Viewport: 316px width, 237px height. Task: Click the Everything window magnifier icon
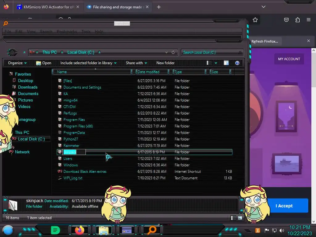pyautogui.click(x=6, y=23)
